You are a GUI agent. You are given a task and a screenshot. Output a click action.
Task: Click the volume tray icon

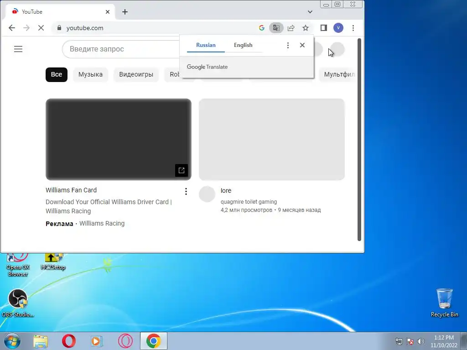point(421,341)
